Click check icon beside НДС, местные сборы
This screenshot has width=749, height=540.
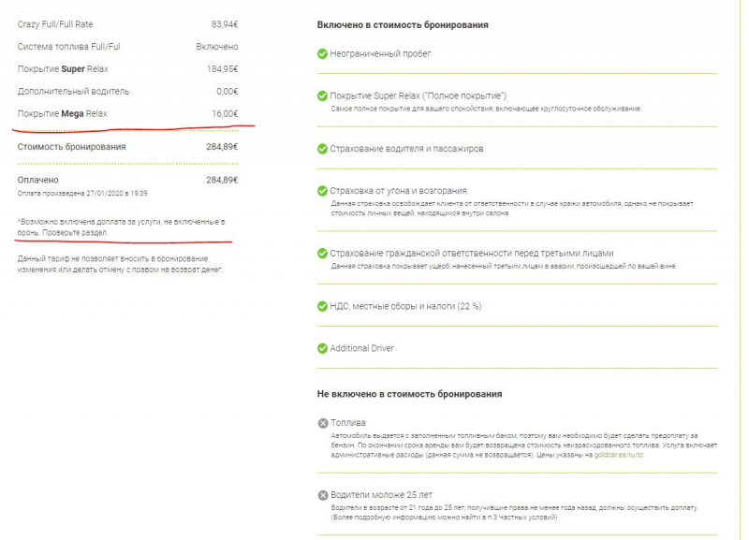[323, 306]
